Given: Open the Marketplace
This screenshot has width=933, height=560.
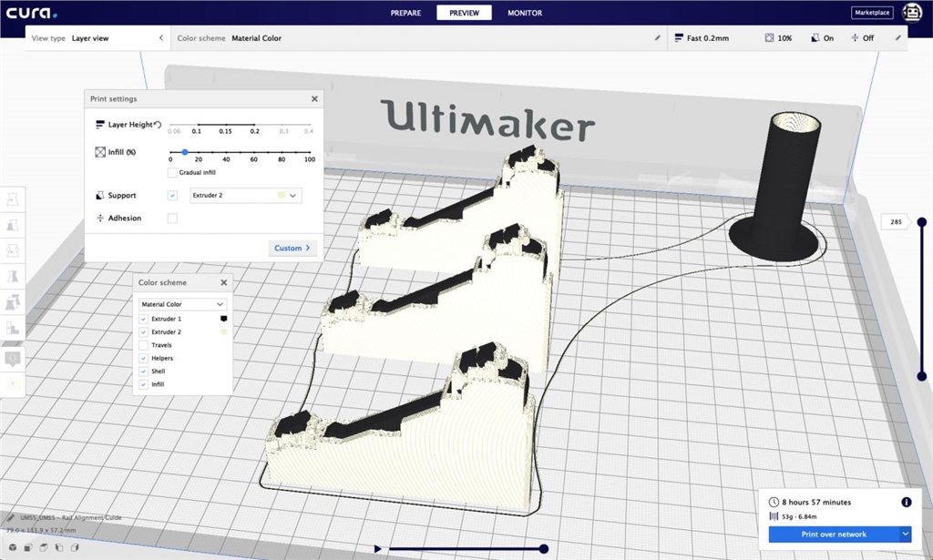Looking at the screenshot, I should click(872, 13).
